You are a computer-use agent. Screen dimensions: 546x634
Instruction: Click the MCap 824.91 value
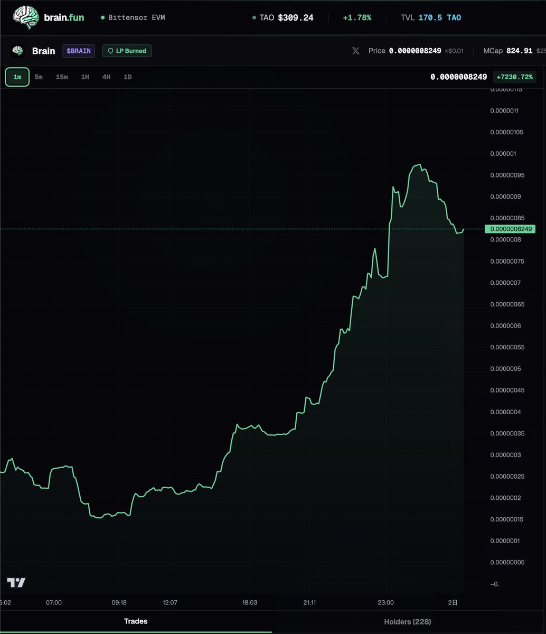tap(520, 51)
